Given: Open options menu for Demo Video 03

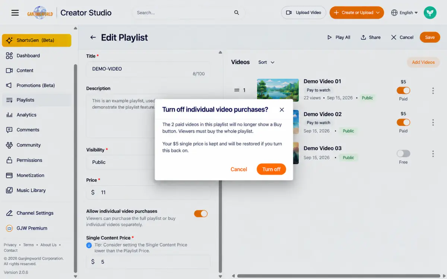Looking at the screenshot, I should (433, 154).
